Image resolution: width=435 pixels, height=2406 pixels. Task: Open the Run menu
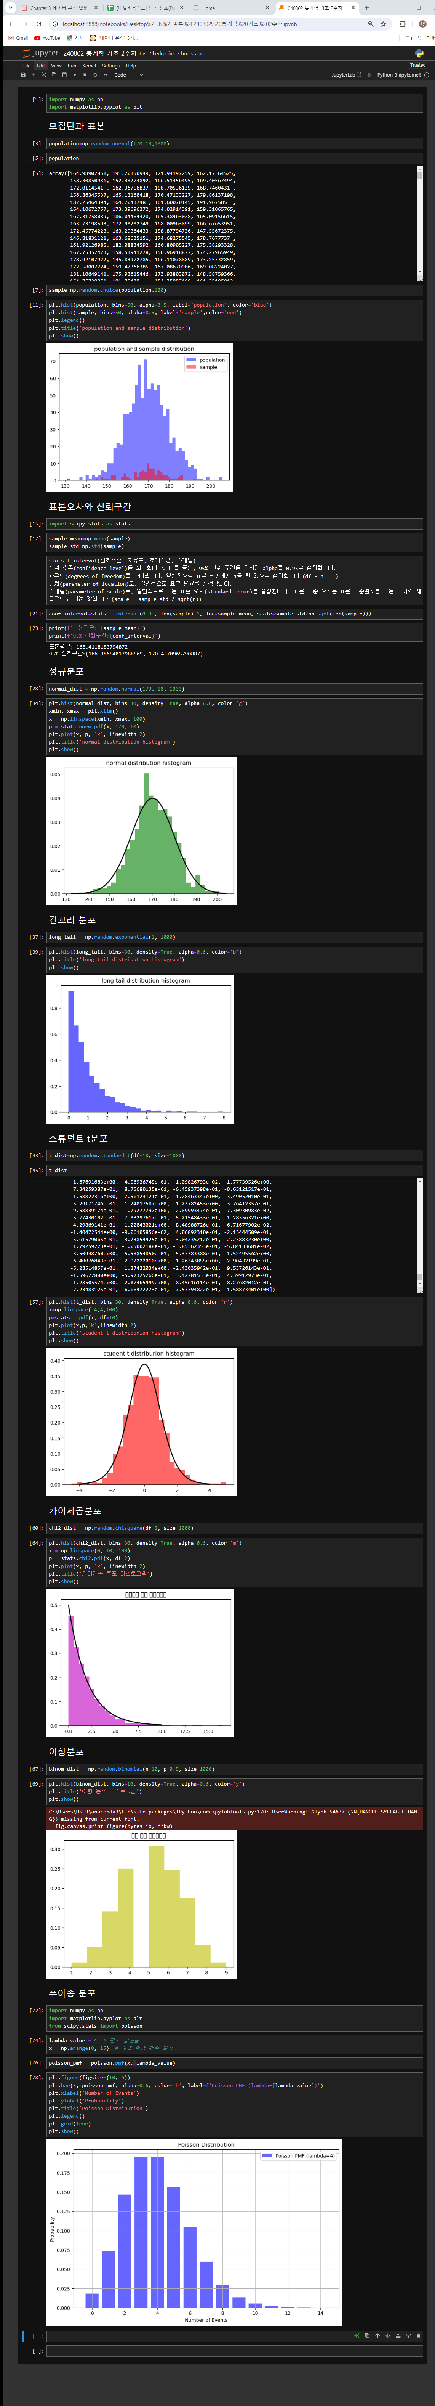(72, 66)
